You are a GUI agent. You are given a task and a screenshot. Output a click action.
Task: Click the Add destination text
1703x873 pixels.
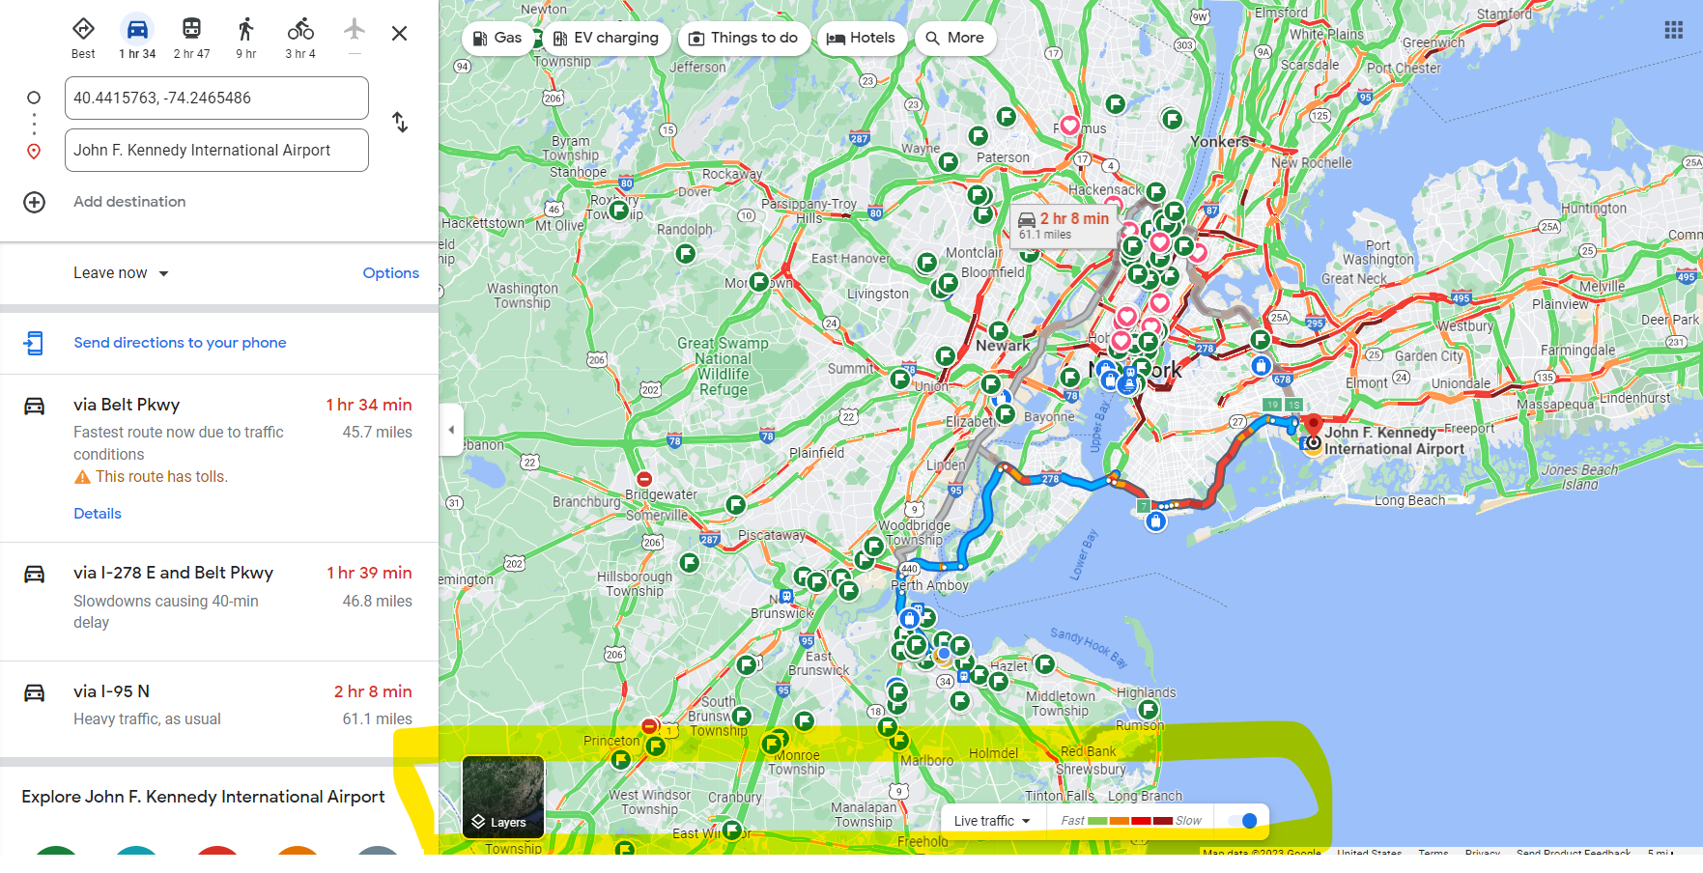pyautogui.click(x=129, y=202)
